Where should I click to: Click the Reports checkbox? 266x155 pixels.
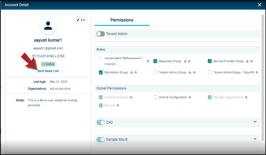point(101,105)
